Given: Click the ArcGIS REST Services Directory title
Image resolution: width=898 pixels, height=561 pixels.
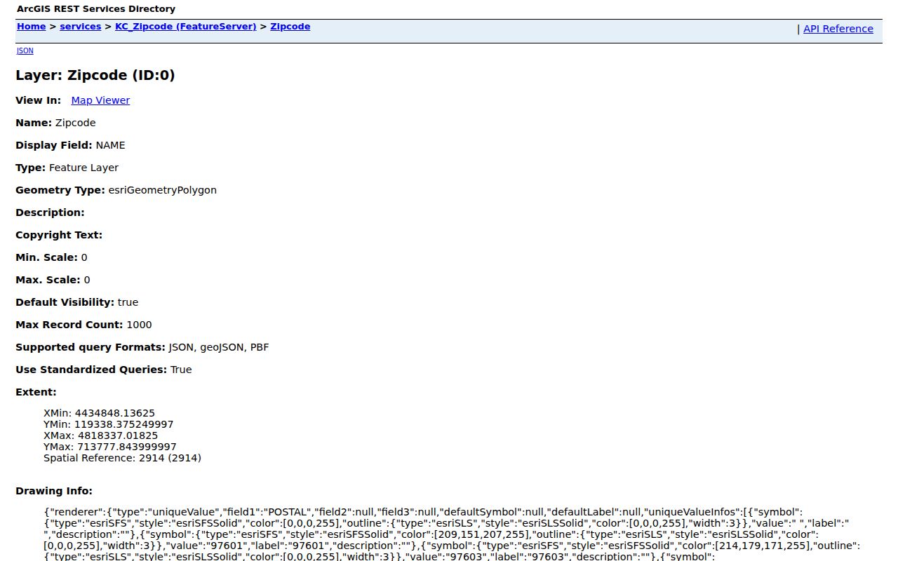Looking at the screenshot, I should point(96,9).
